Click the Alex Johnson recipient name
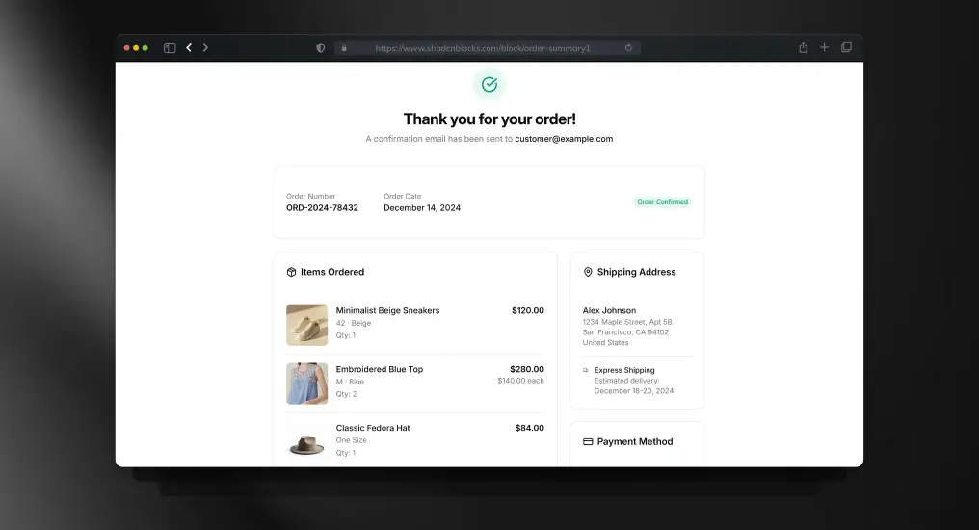Image resolution: width=979 pixels, height=530 pixels. point(609,310)
